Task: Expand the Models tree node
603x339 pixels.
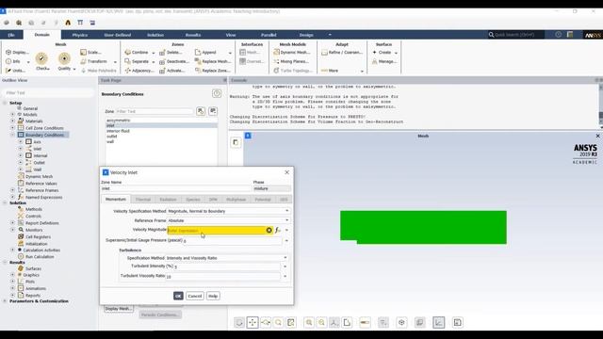Action: pos(12,115)
